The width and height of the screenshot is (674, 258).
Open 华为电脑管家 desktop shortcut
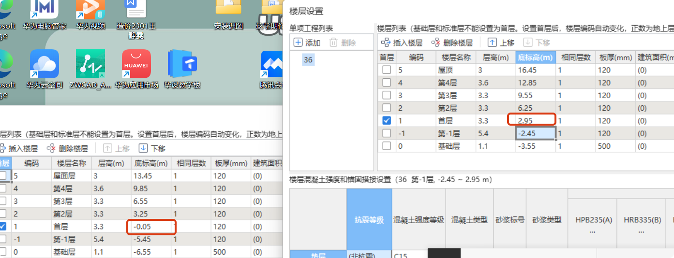click(45, 14)
